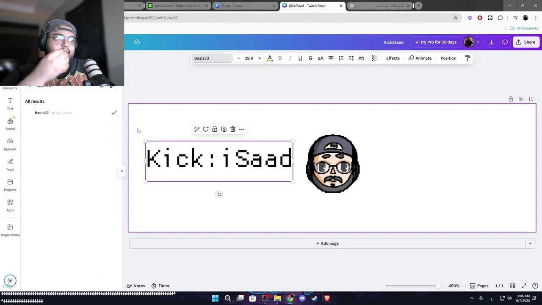Toggle italic formatting

click(290, 58)
